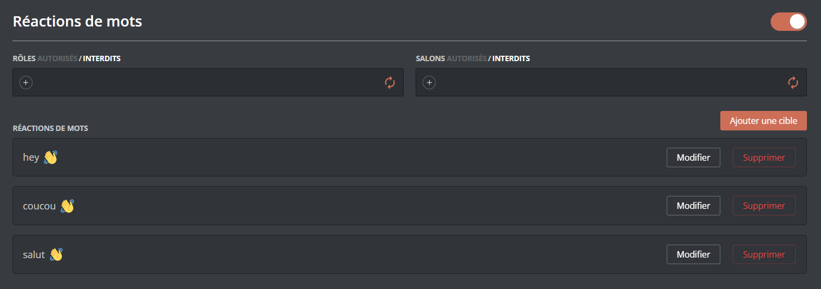Click Modifier for the hey reaction
The width and height of the screenshot is (821, 289).
pos(693,157)
